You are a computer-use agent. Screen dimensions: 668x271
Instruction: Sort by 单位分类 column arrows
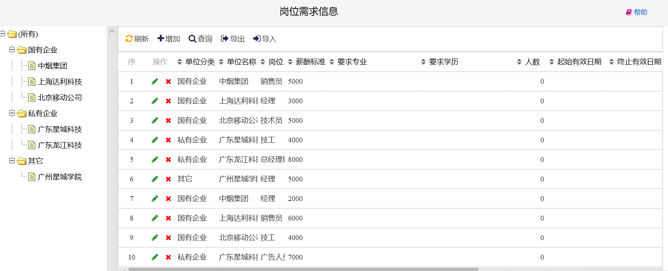[x=180, y=62]
